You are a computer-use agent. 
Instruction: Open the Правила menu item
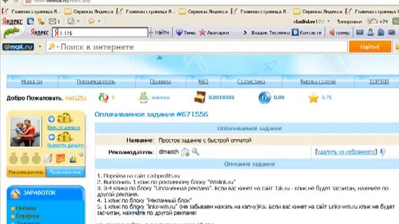[x=160, y=82]
